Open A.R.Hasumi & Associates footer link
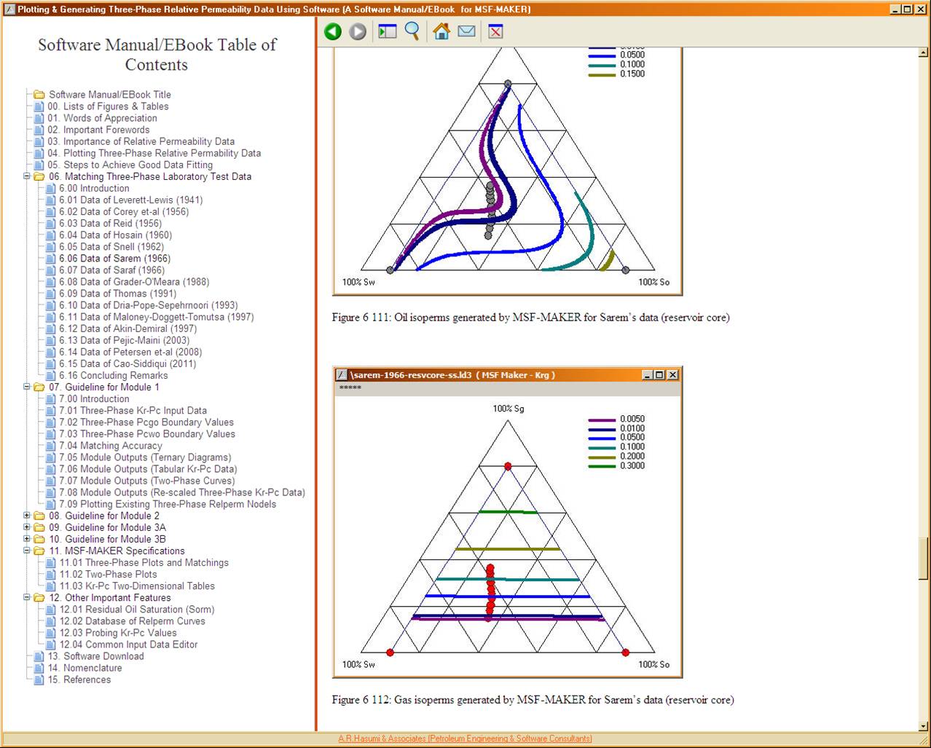 [x=465, y=739]
